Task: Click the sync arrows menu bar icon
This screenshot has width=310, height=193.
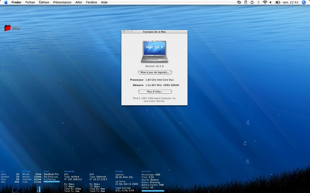Action: click(x=252, y=2)
